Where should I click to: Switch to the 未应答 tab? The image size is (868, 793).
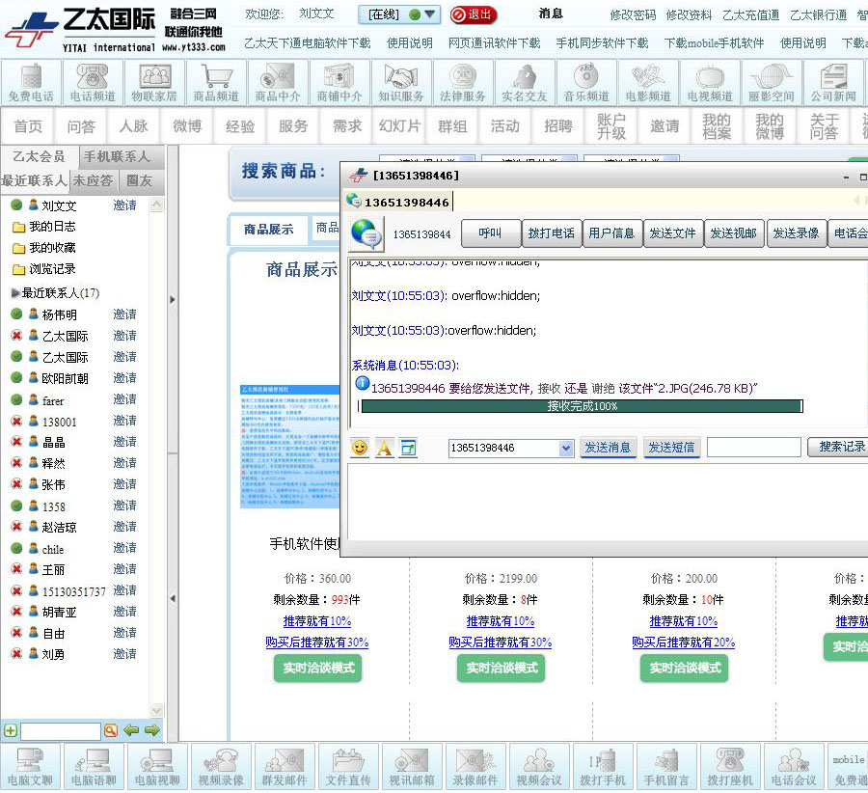click(93, 180)
